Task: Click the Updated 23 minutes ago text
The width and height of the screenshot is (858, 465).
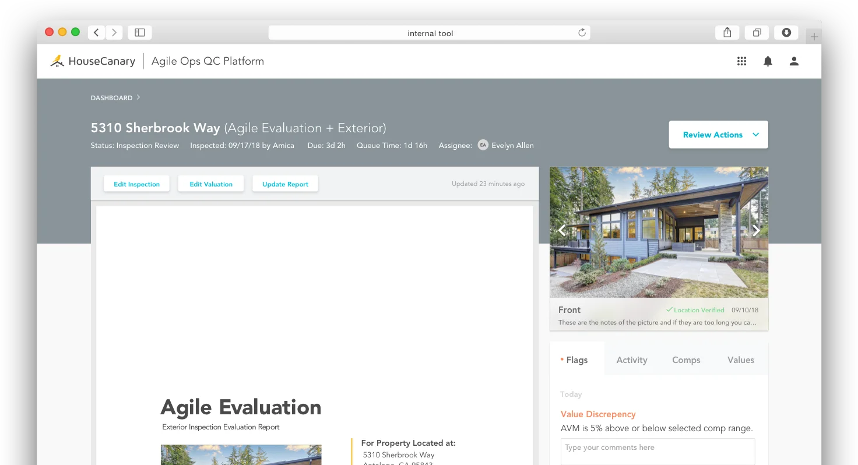Action: click(488, 184)
